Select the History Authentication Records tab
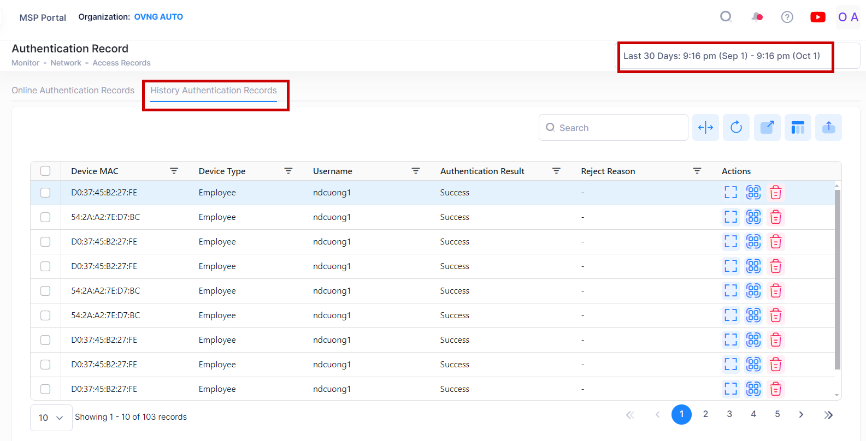This screenshot has height=441, width=866. click(x=214, y=91)
